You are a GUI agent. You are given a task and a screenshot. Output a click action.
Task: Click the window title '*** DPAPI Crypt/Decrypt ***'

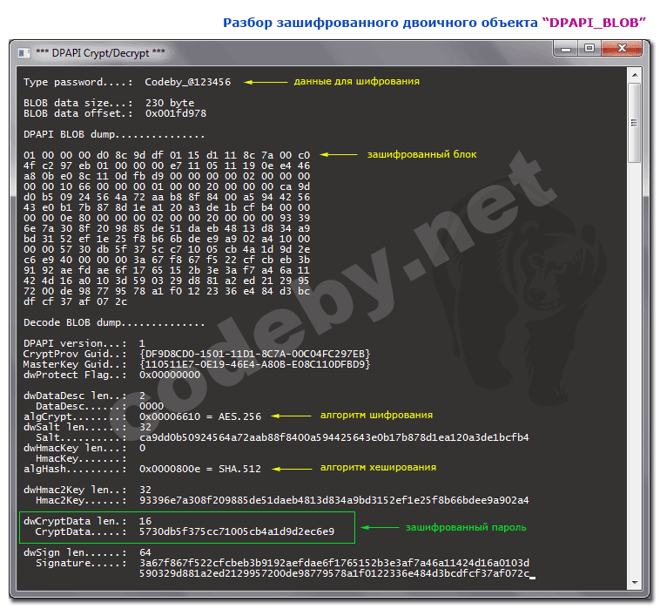tap(100, 53)
